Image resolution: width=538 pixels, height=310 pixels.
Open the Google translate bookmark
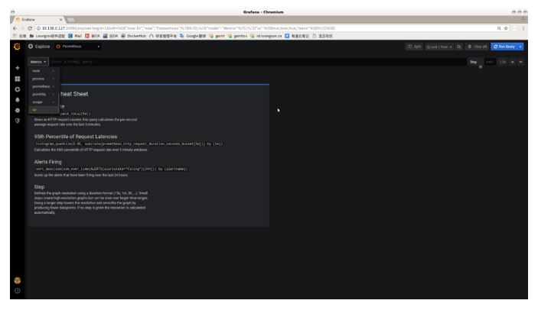(193, 36)
